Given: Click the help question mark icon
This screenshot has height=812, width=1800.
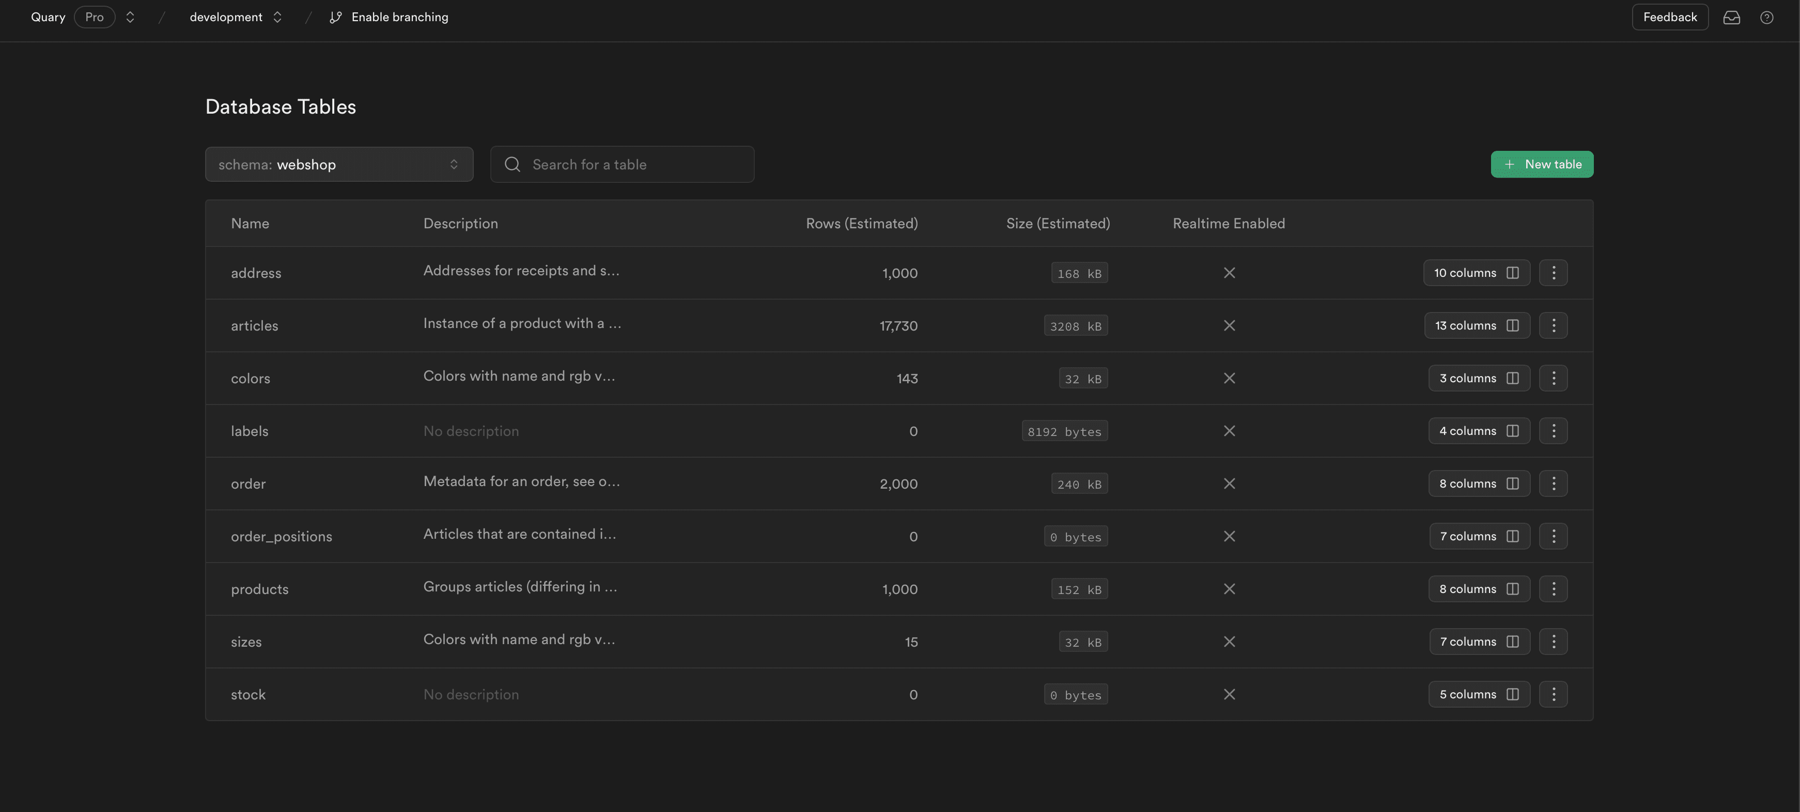Looking at the screenshot, I should [x=1767, y=17].
